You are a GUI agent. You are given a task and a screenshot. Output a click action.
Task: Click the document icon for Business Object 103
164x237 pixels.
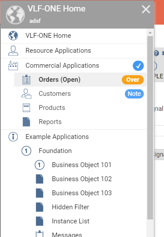[x=40, y=193]
